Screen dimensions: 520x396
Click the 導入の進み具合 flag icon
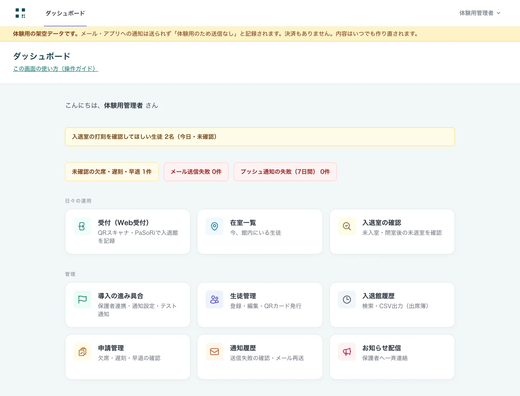[x=82, y=299]
